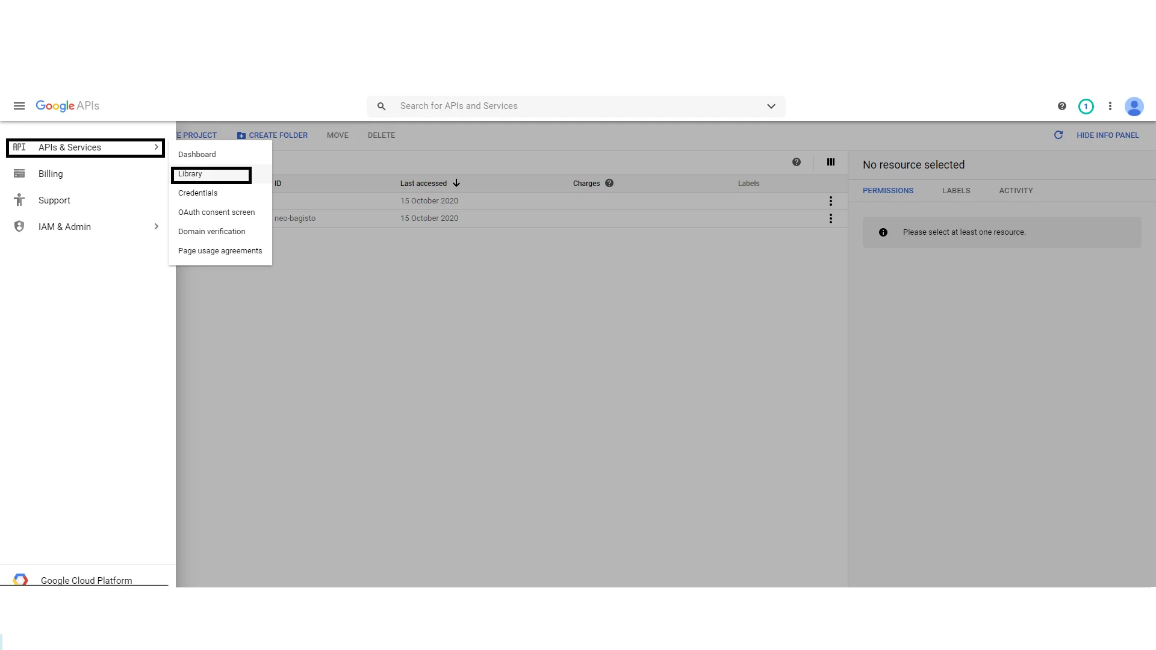Image resolution: width=1156 pixels, height=650 pixels.
Task: Select Credentials from the APIs submenu
Action: point(197,193)
